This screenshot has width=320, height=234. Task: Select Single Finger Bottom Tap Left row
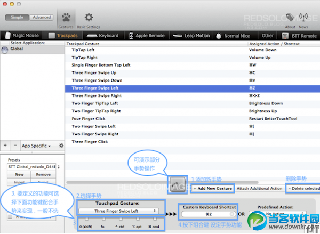click(193, 65)
